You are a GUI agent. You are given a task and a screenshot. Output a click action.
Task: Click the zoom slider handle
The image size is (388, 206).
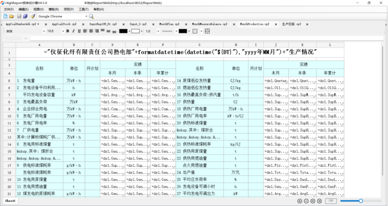361,201
